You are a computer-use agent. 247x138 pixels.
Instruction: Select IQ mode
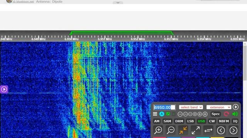(x=235, y=121)
